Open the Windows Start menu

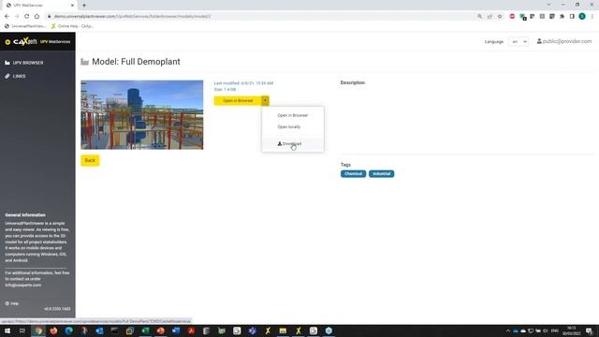click(x=7, y=330)
